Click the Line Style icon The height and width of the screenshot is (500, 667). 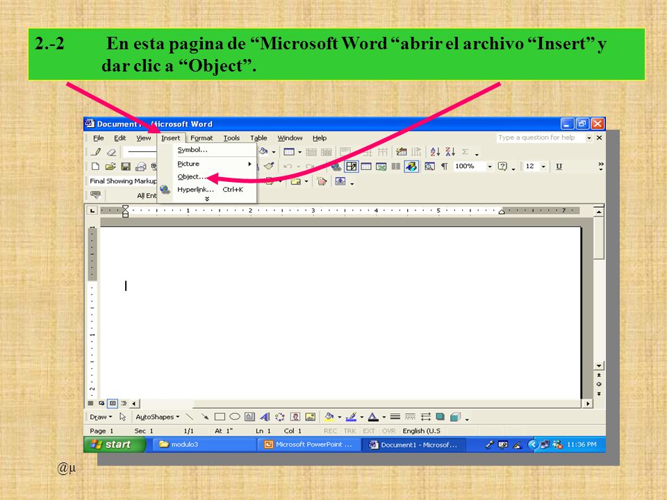click(x=395, y=417)
